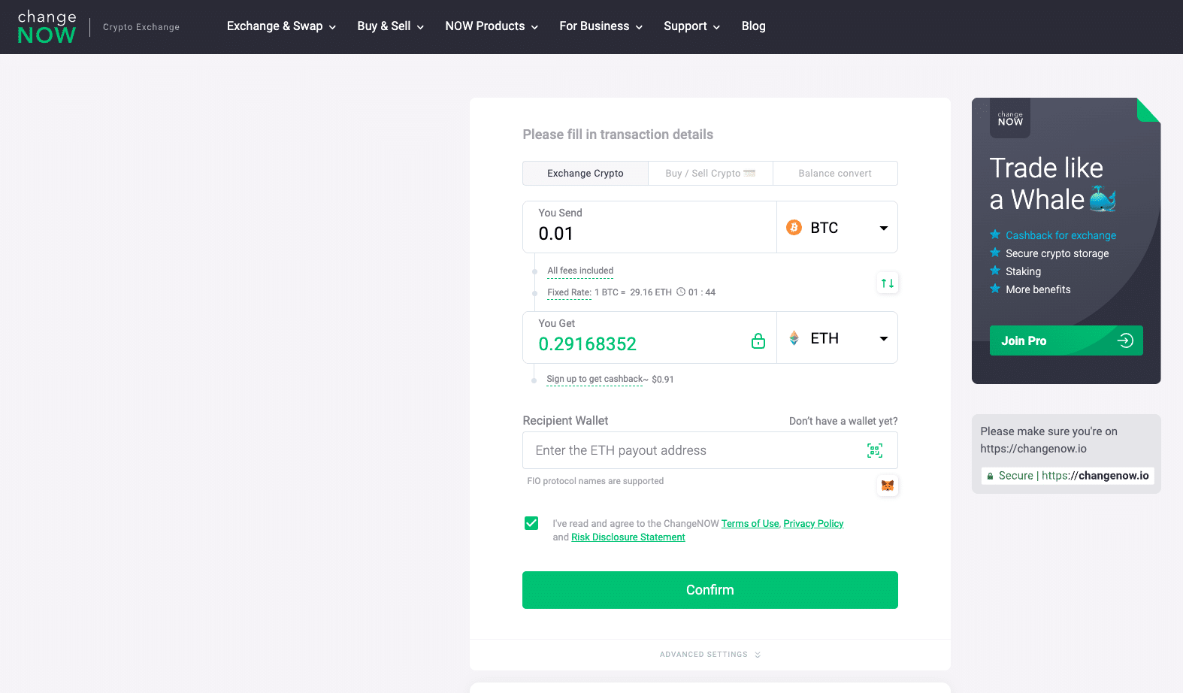Click Don't have a wallet yet?
The height and width of the screenshot is (693, 1183).
(843, 421)
